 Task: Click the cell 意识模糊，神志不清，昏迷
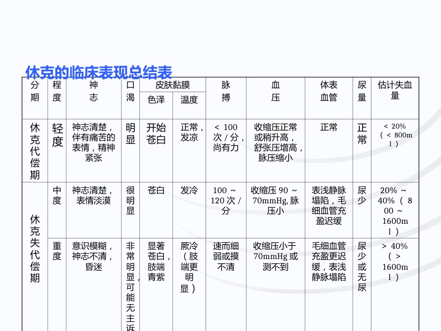(x=94, y=285)
